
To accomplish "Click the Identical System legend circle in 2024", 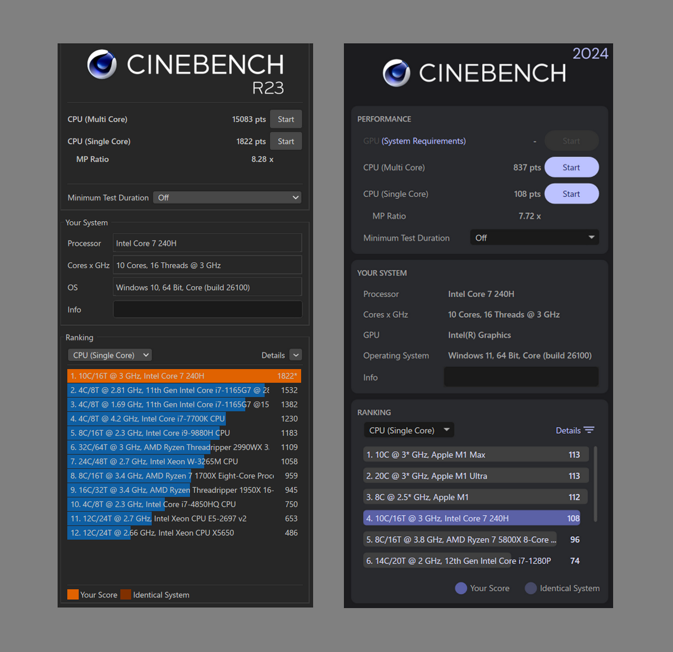I will coord(531,588).
